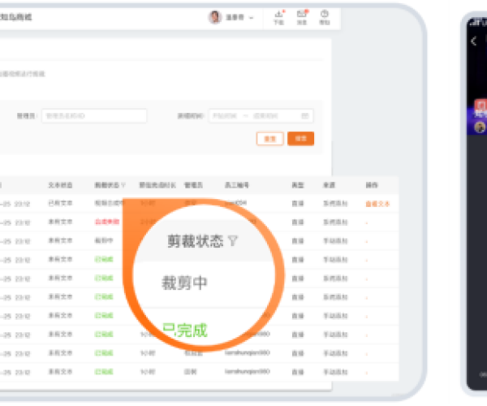
Task: Click the calendar icon in date range field
Action: coord(305,116)
